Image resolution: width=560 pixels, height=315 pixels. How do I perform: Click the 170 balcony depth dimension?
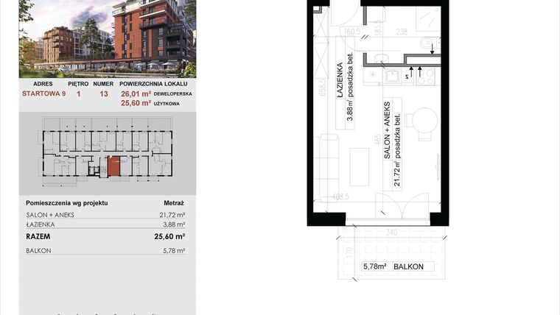pyautogui.click(x=350, y=252)
